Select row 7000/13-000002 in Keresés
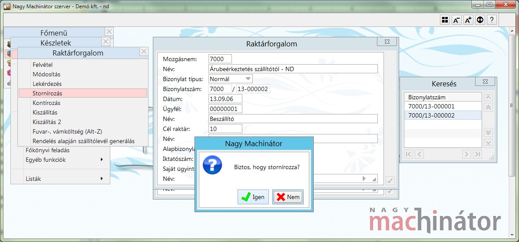Image resolution: width=519 pixels, height=242 pixels. pos(443,115)
